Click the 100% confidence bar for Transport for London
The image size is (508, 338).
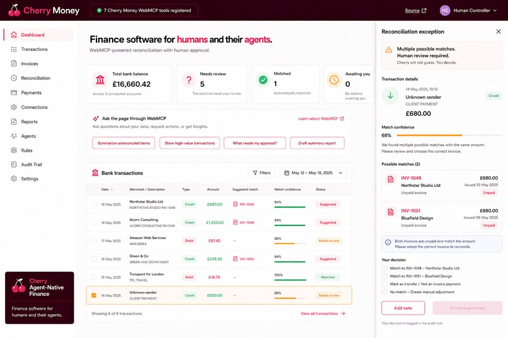[290, 280]
